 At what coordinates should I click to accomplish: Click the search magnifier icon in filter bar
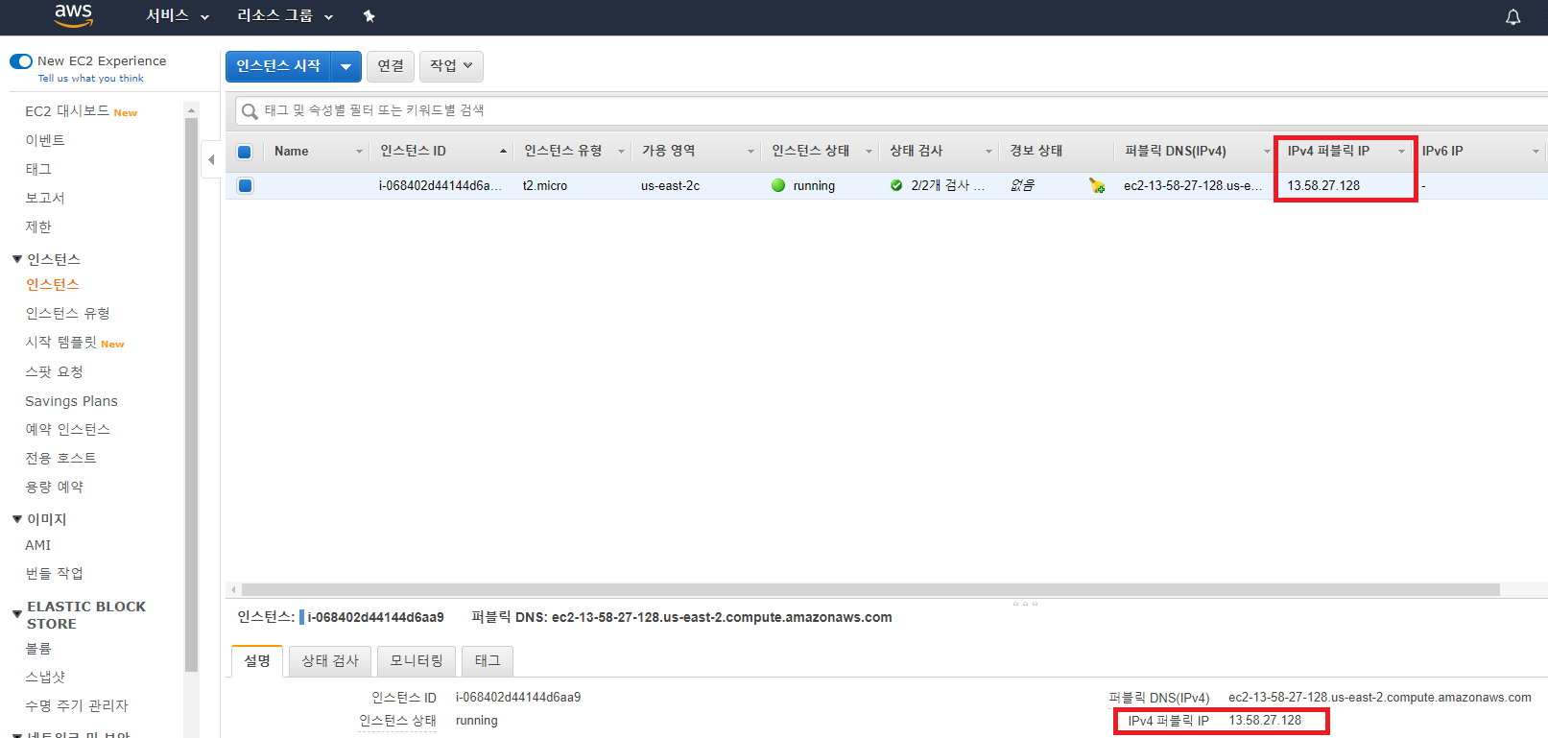coord(250,111)
